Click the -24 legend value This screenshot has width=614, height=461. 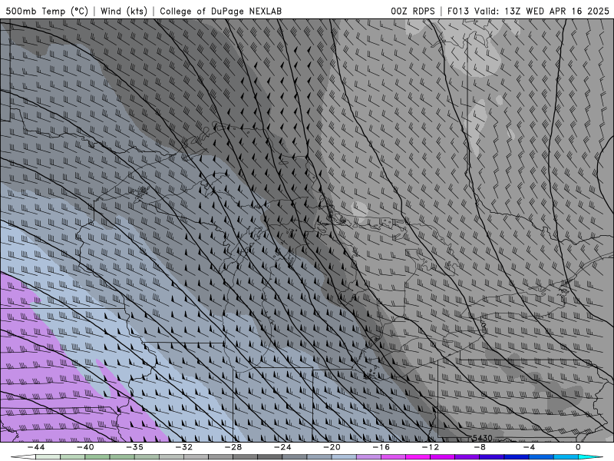pyautogui.click(x=282, y=447)
